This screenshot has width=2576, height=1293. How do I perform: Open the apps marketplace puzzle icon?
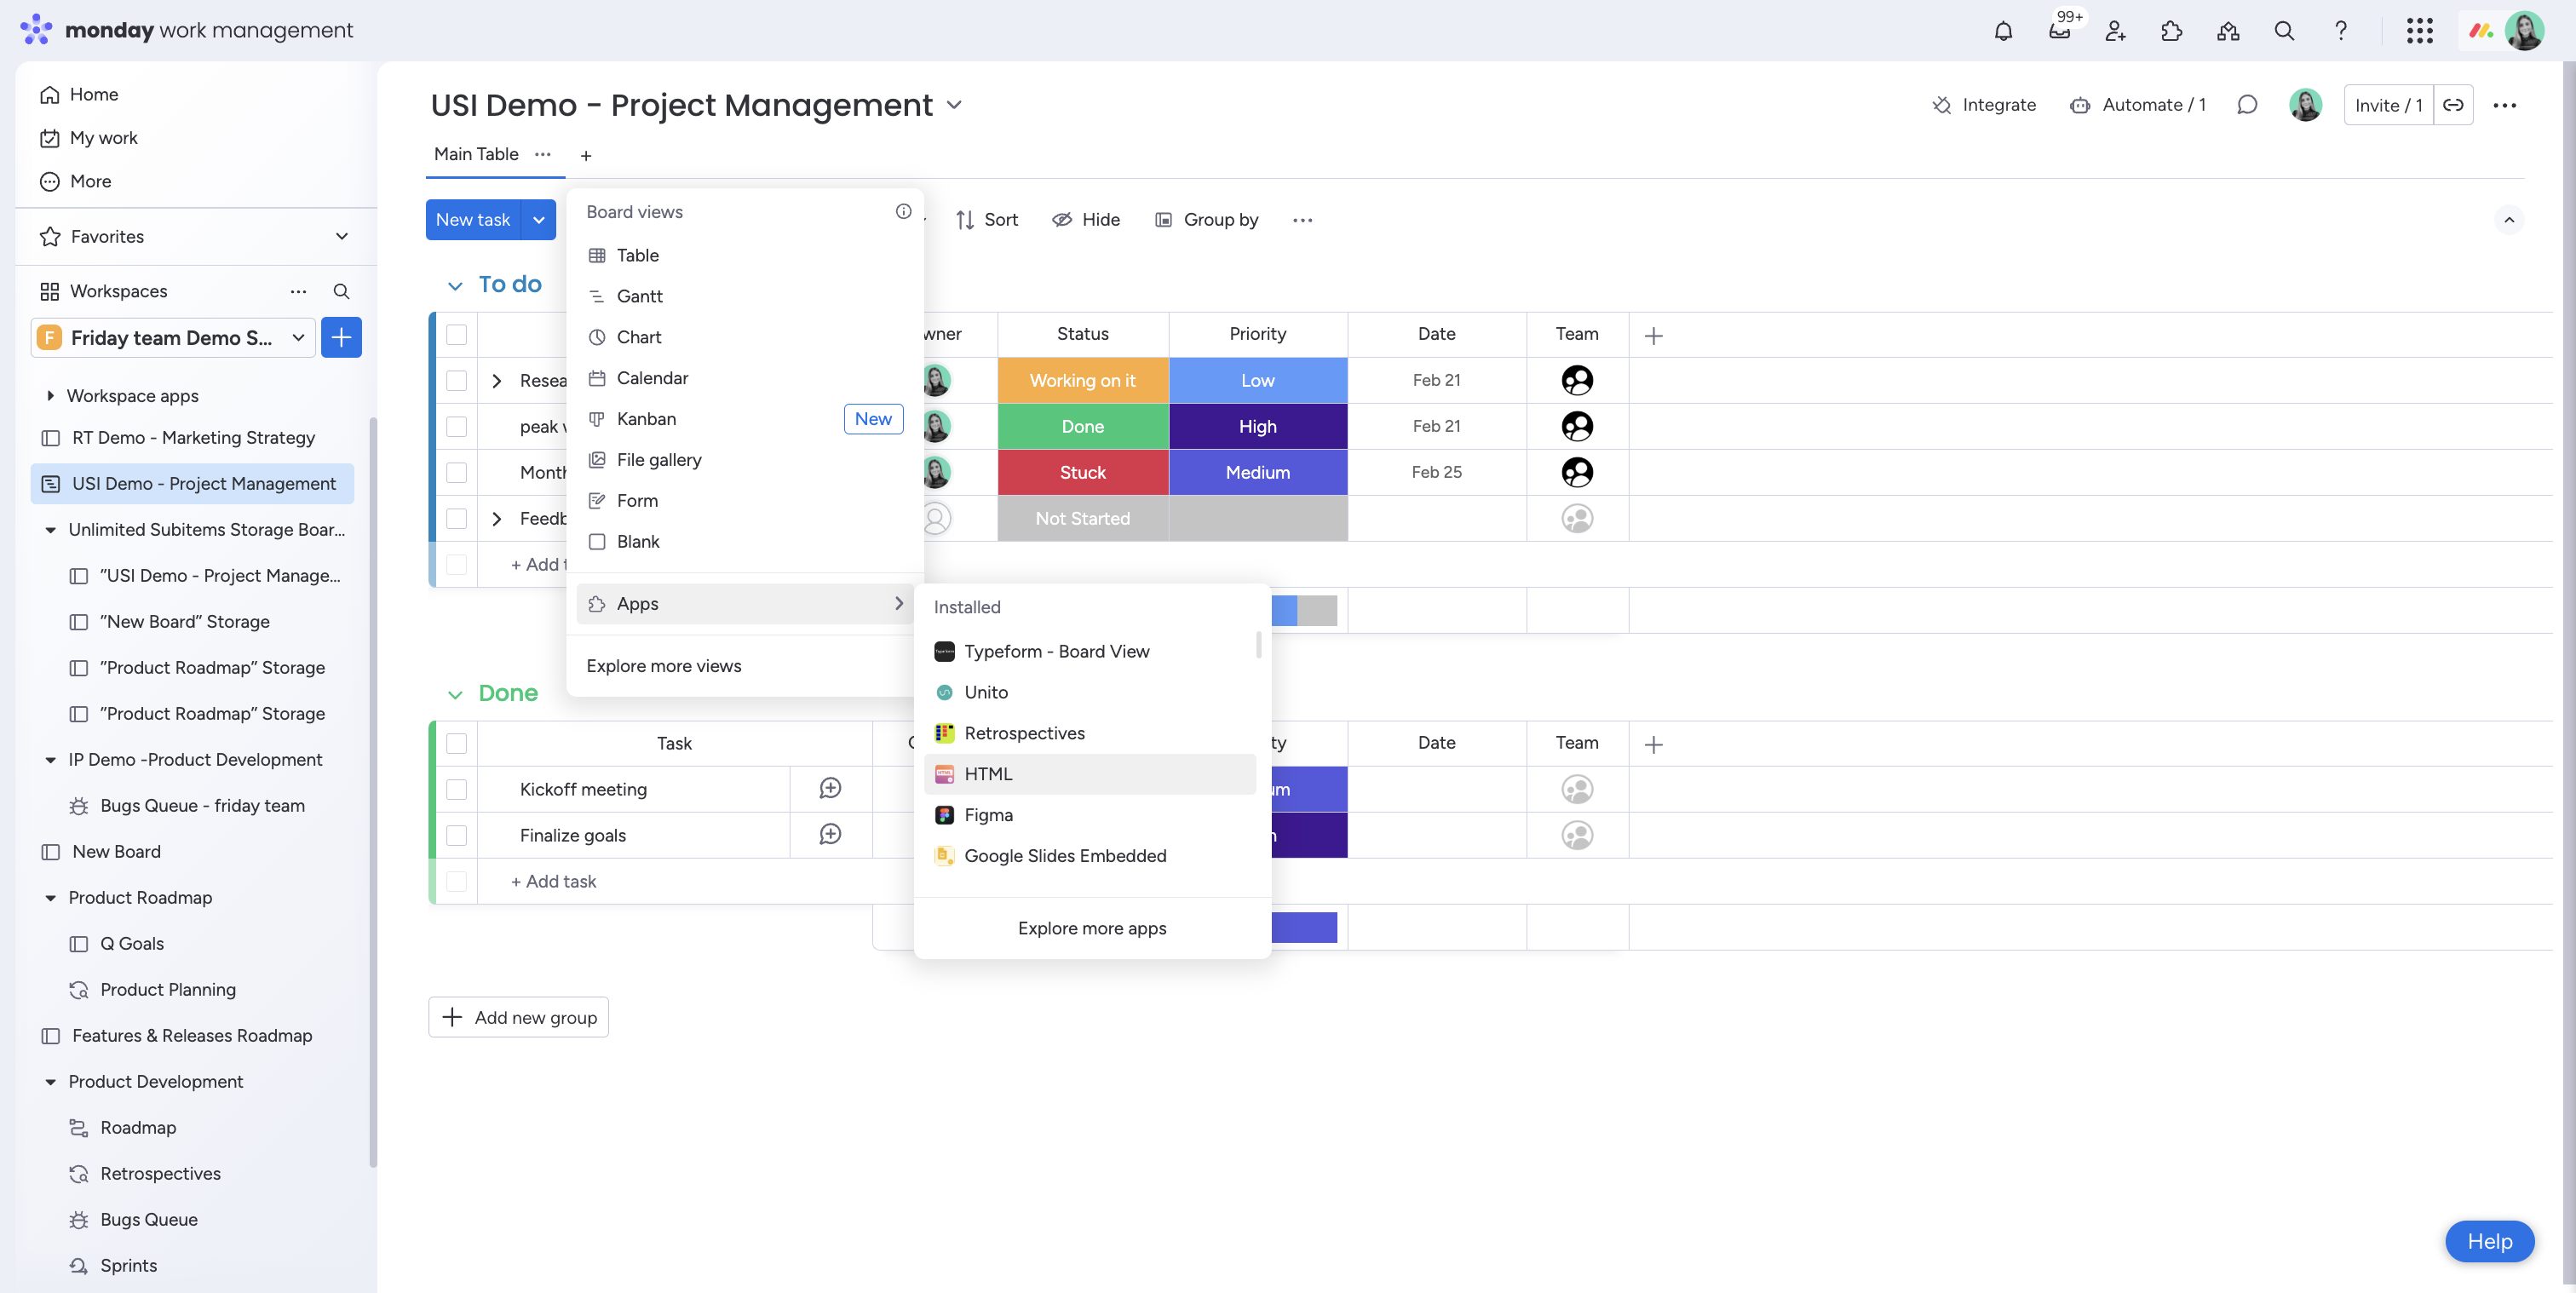click(x=2172, y=31)
